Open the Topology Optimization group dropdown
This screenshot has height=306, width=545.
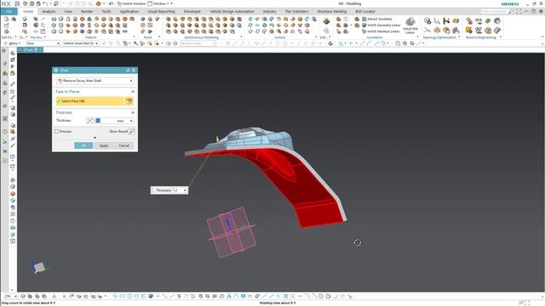(x=459, y=37)
